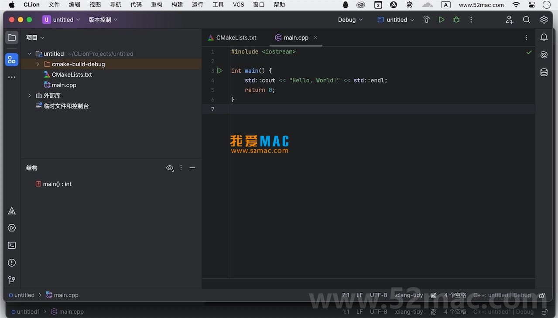
Task: Click the Apple menu icon
Action: [x=12, y=5]
